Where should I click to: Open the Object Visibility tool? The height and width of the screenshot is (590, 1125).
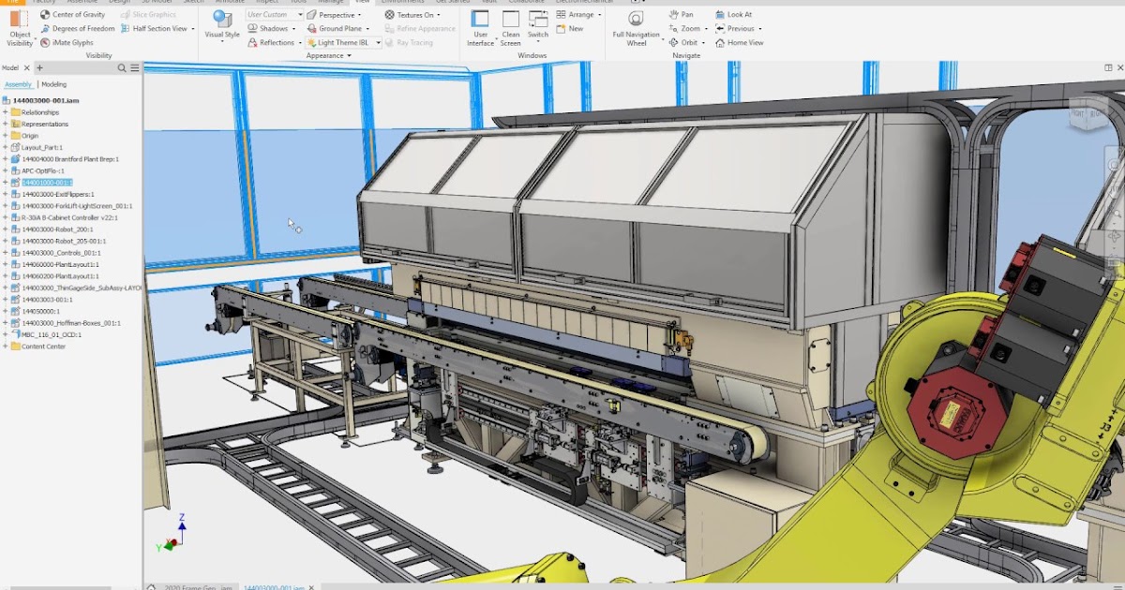point(20,28)
